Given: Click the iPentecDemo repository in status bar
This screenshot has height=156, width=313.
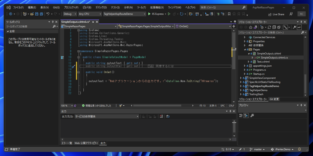Looking at the screenshot, I should pyautogui.click(x=282, y=149).
